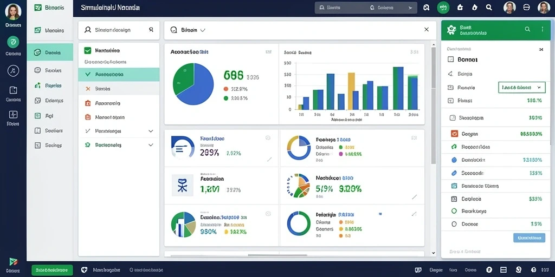Screen dimensions: 555x277
Task: Click the water drop icon in top bar
Action: [475, 8]
